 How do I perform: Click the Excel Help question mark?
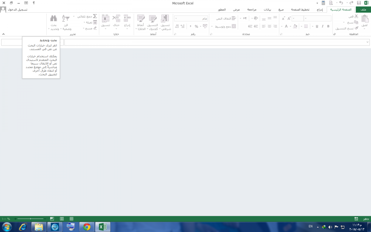tap(34, 3)
